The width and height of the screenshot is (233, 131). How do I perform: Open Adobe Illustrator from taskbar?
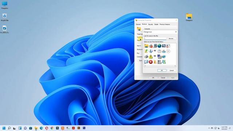coord(79,128)
